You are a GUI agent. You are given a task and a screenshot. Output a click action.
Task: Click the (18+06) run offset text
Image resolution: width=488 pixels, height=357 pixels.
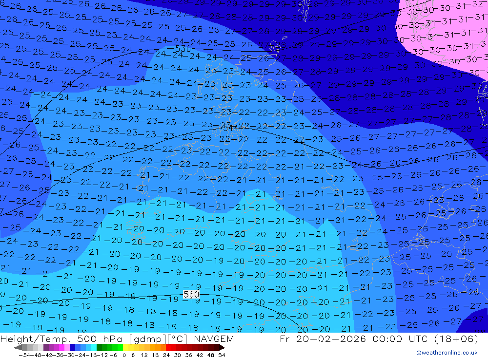pos(456,338)
